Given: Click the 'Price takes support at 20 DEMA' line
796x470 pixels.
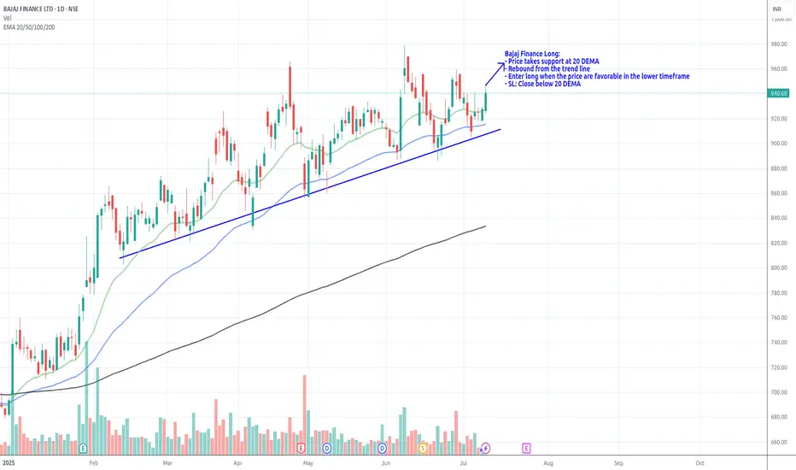Looking at the screenshot, I should click(553, 62).
